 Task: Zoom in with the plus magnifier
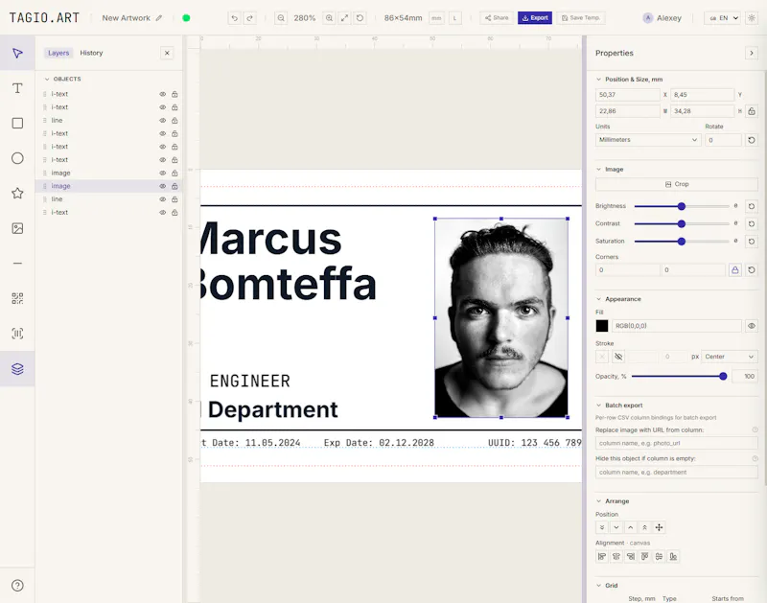click(x=329, y=18)
